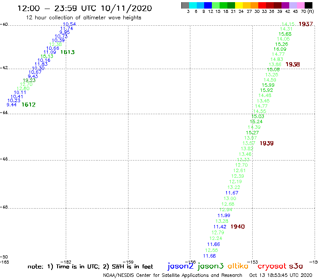The height and width of the screenshot is (279, 318).
Task: Click the 11.42 wave height value
Action: (x=220, y=227)
